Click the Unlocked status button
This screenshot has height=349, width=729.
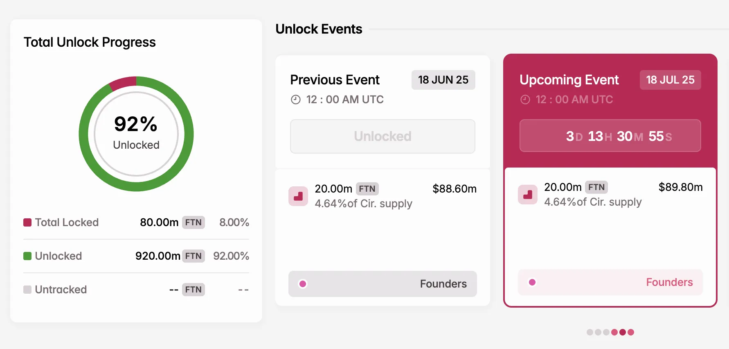(x=382, y=136)
